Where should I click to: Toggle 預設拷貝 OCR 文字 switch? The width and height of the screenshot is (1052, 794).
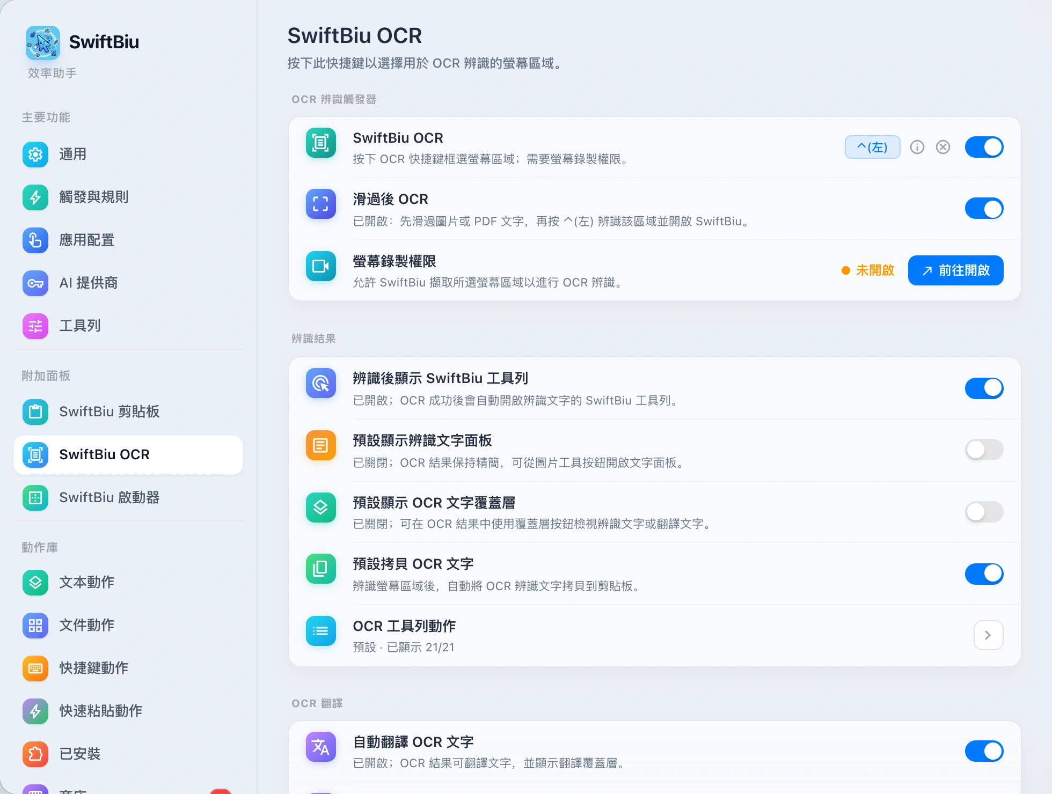[x=984, y=574]
